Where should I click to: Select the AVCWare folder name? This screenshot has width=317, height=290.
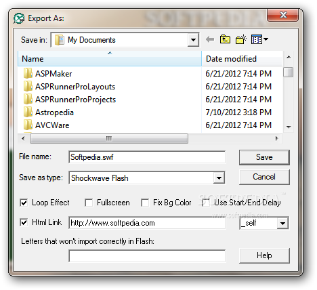pos(52,125)
